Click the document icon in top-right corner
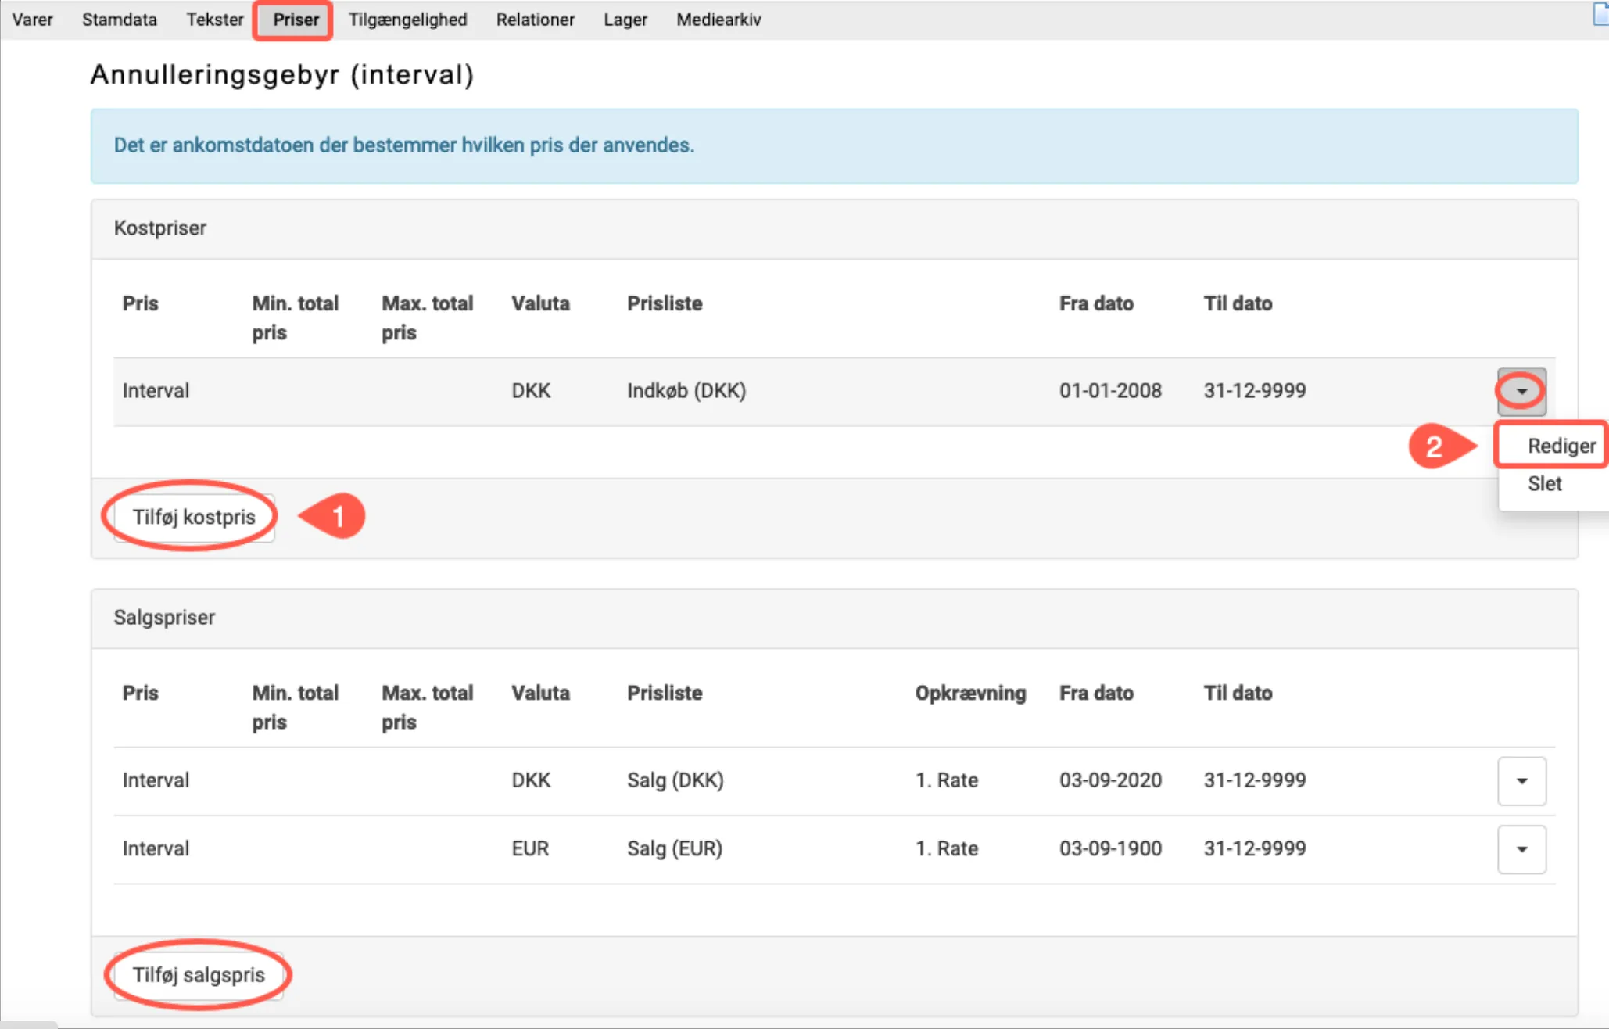This screenshot has width=1609, height=1029. pos(1600,14)
